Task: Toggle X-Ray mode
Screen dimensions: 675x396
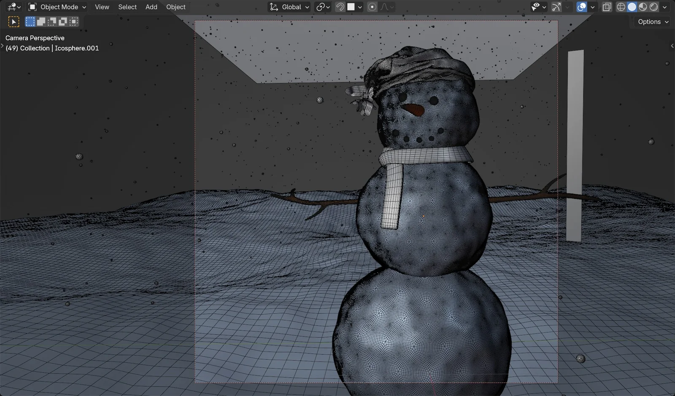Action: [607, 7]
